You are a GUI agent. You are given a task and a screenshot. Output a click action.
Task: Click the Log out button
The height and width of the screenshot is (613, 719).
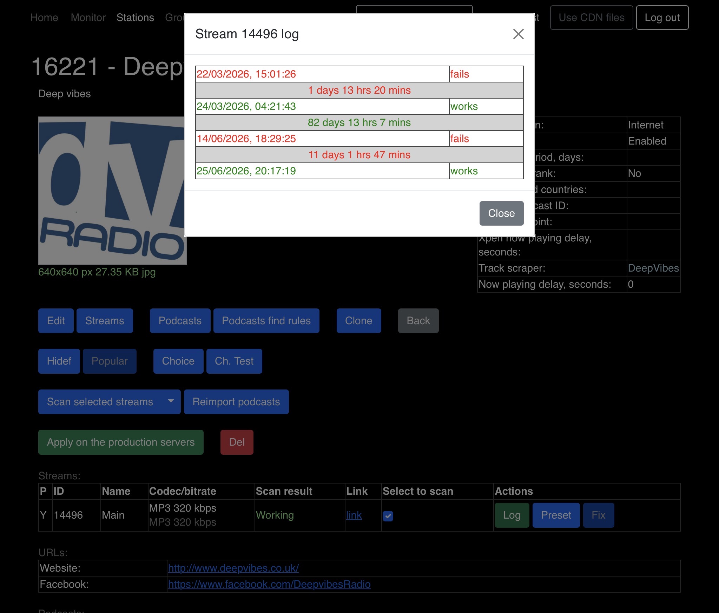coord(662,18)
